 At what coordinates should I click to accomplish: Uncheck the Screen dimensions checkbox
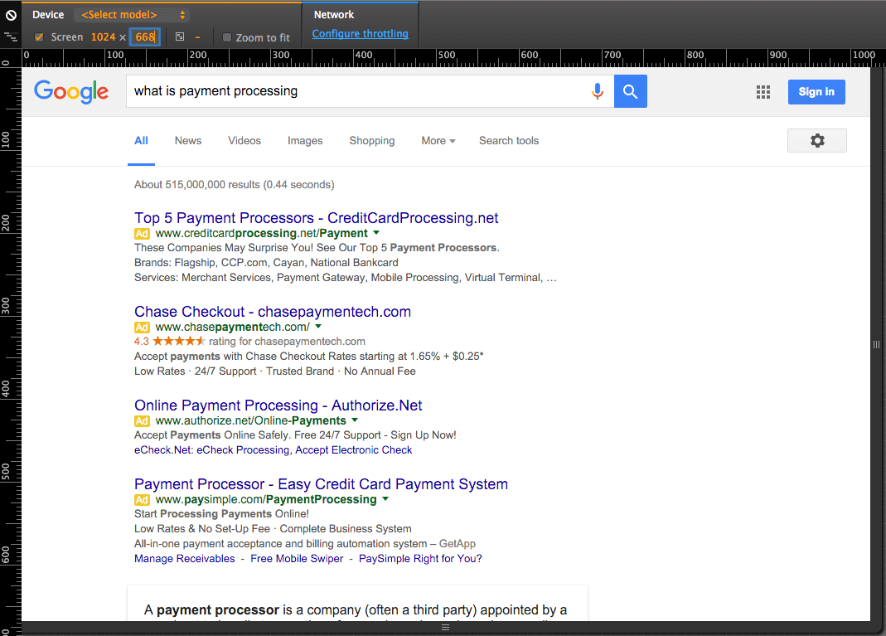39,37
